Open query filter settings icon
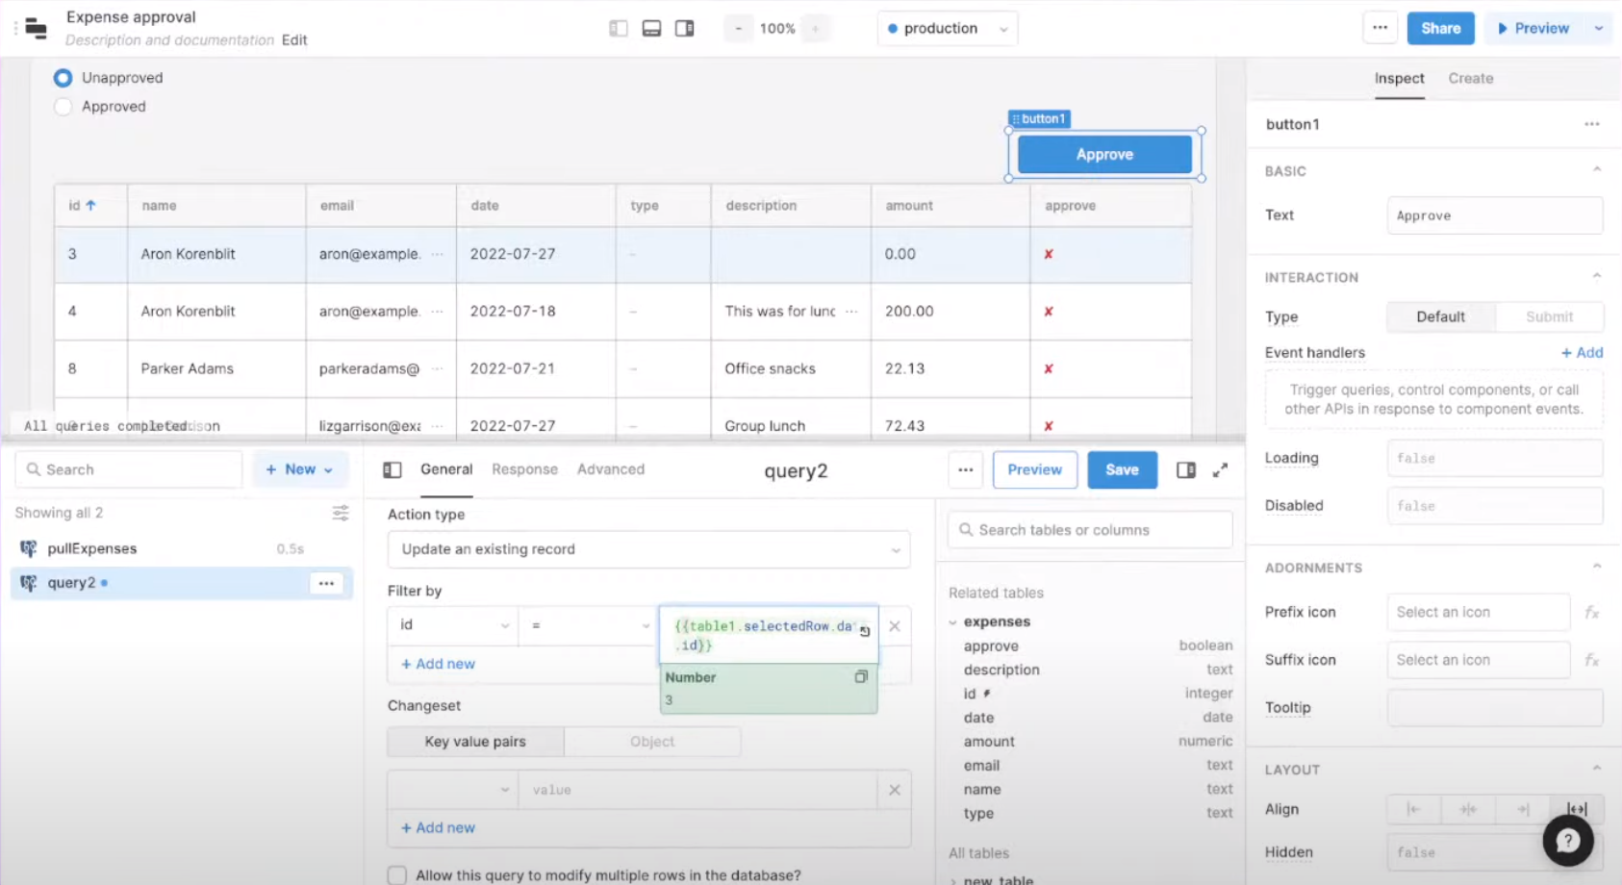Screen dimensions: 1622x885 pyautogui.click(x=341, y=513)
